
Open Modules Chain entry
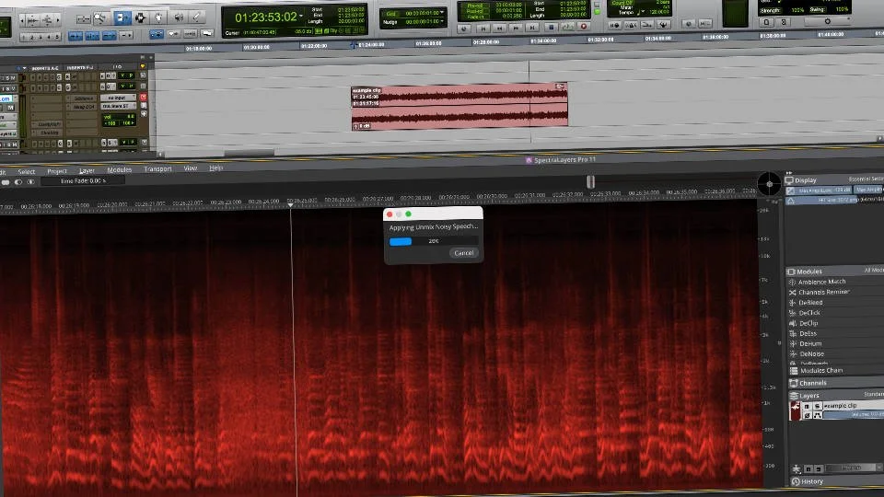(820, 370)
